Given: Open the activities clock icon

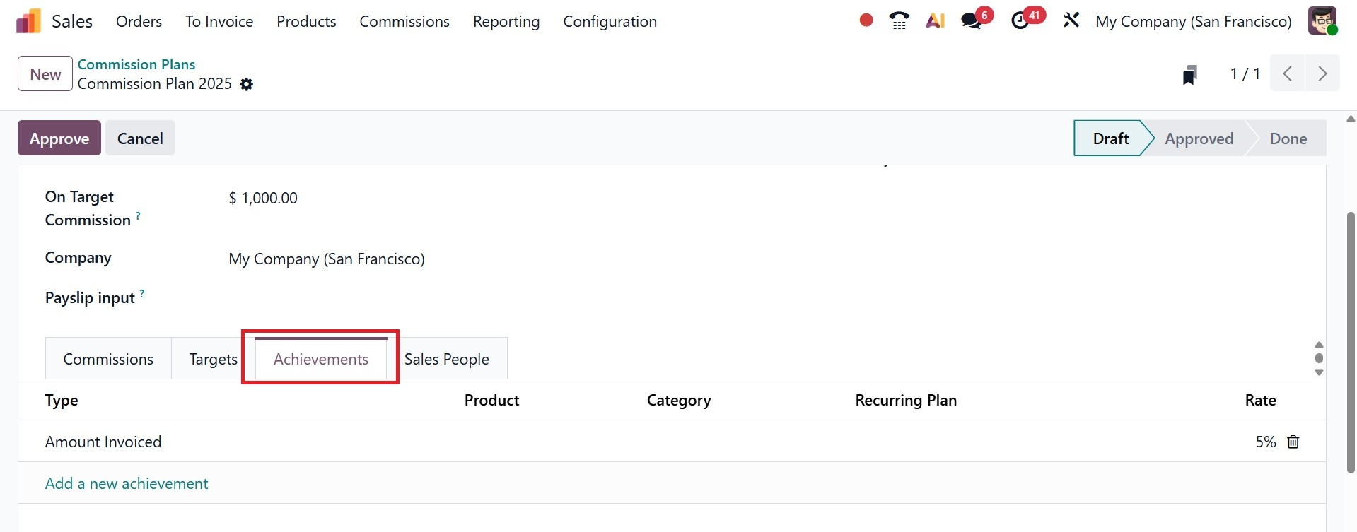Looking at the screenshot, I should (1020, 21).
